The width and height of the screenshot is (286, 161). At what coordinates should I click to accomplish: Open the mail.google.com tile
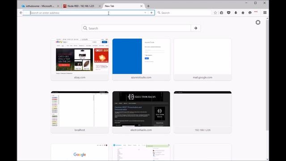click(x=202, y=59)
